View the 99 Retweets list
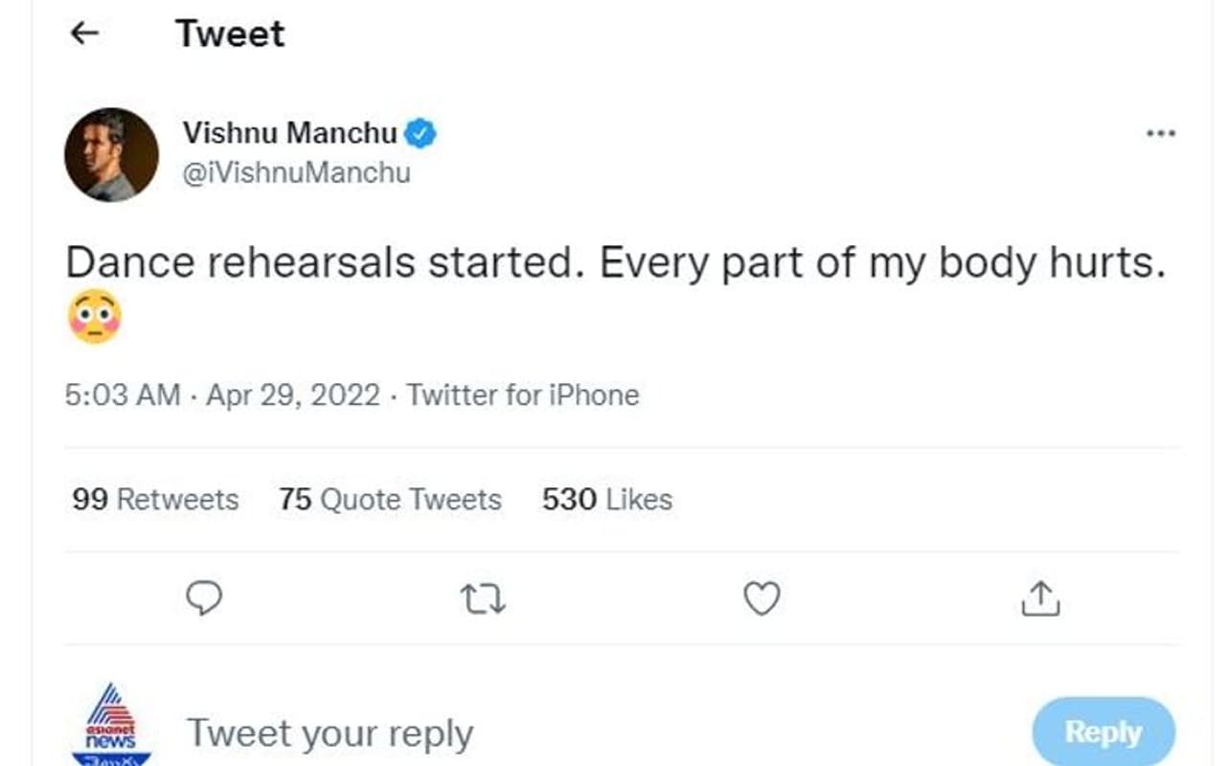 pyautogui.click(x=155, y=499)
